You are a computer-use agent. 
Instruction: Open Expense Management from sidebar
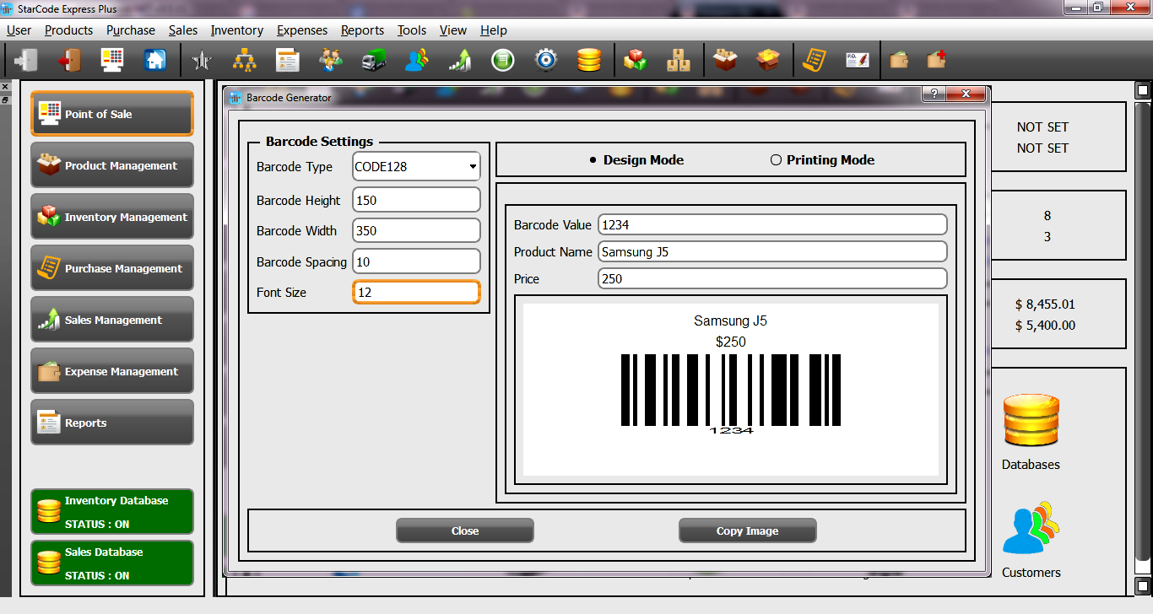(112, 371)
